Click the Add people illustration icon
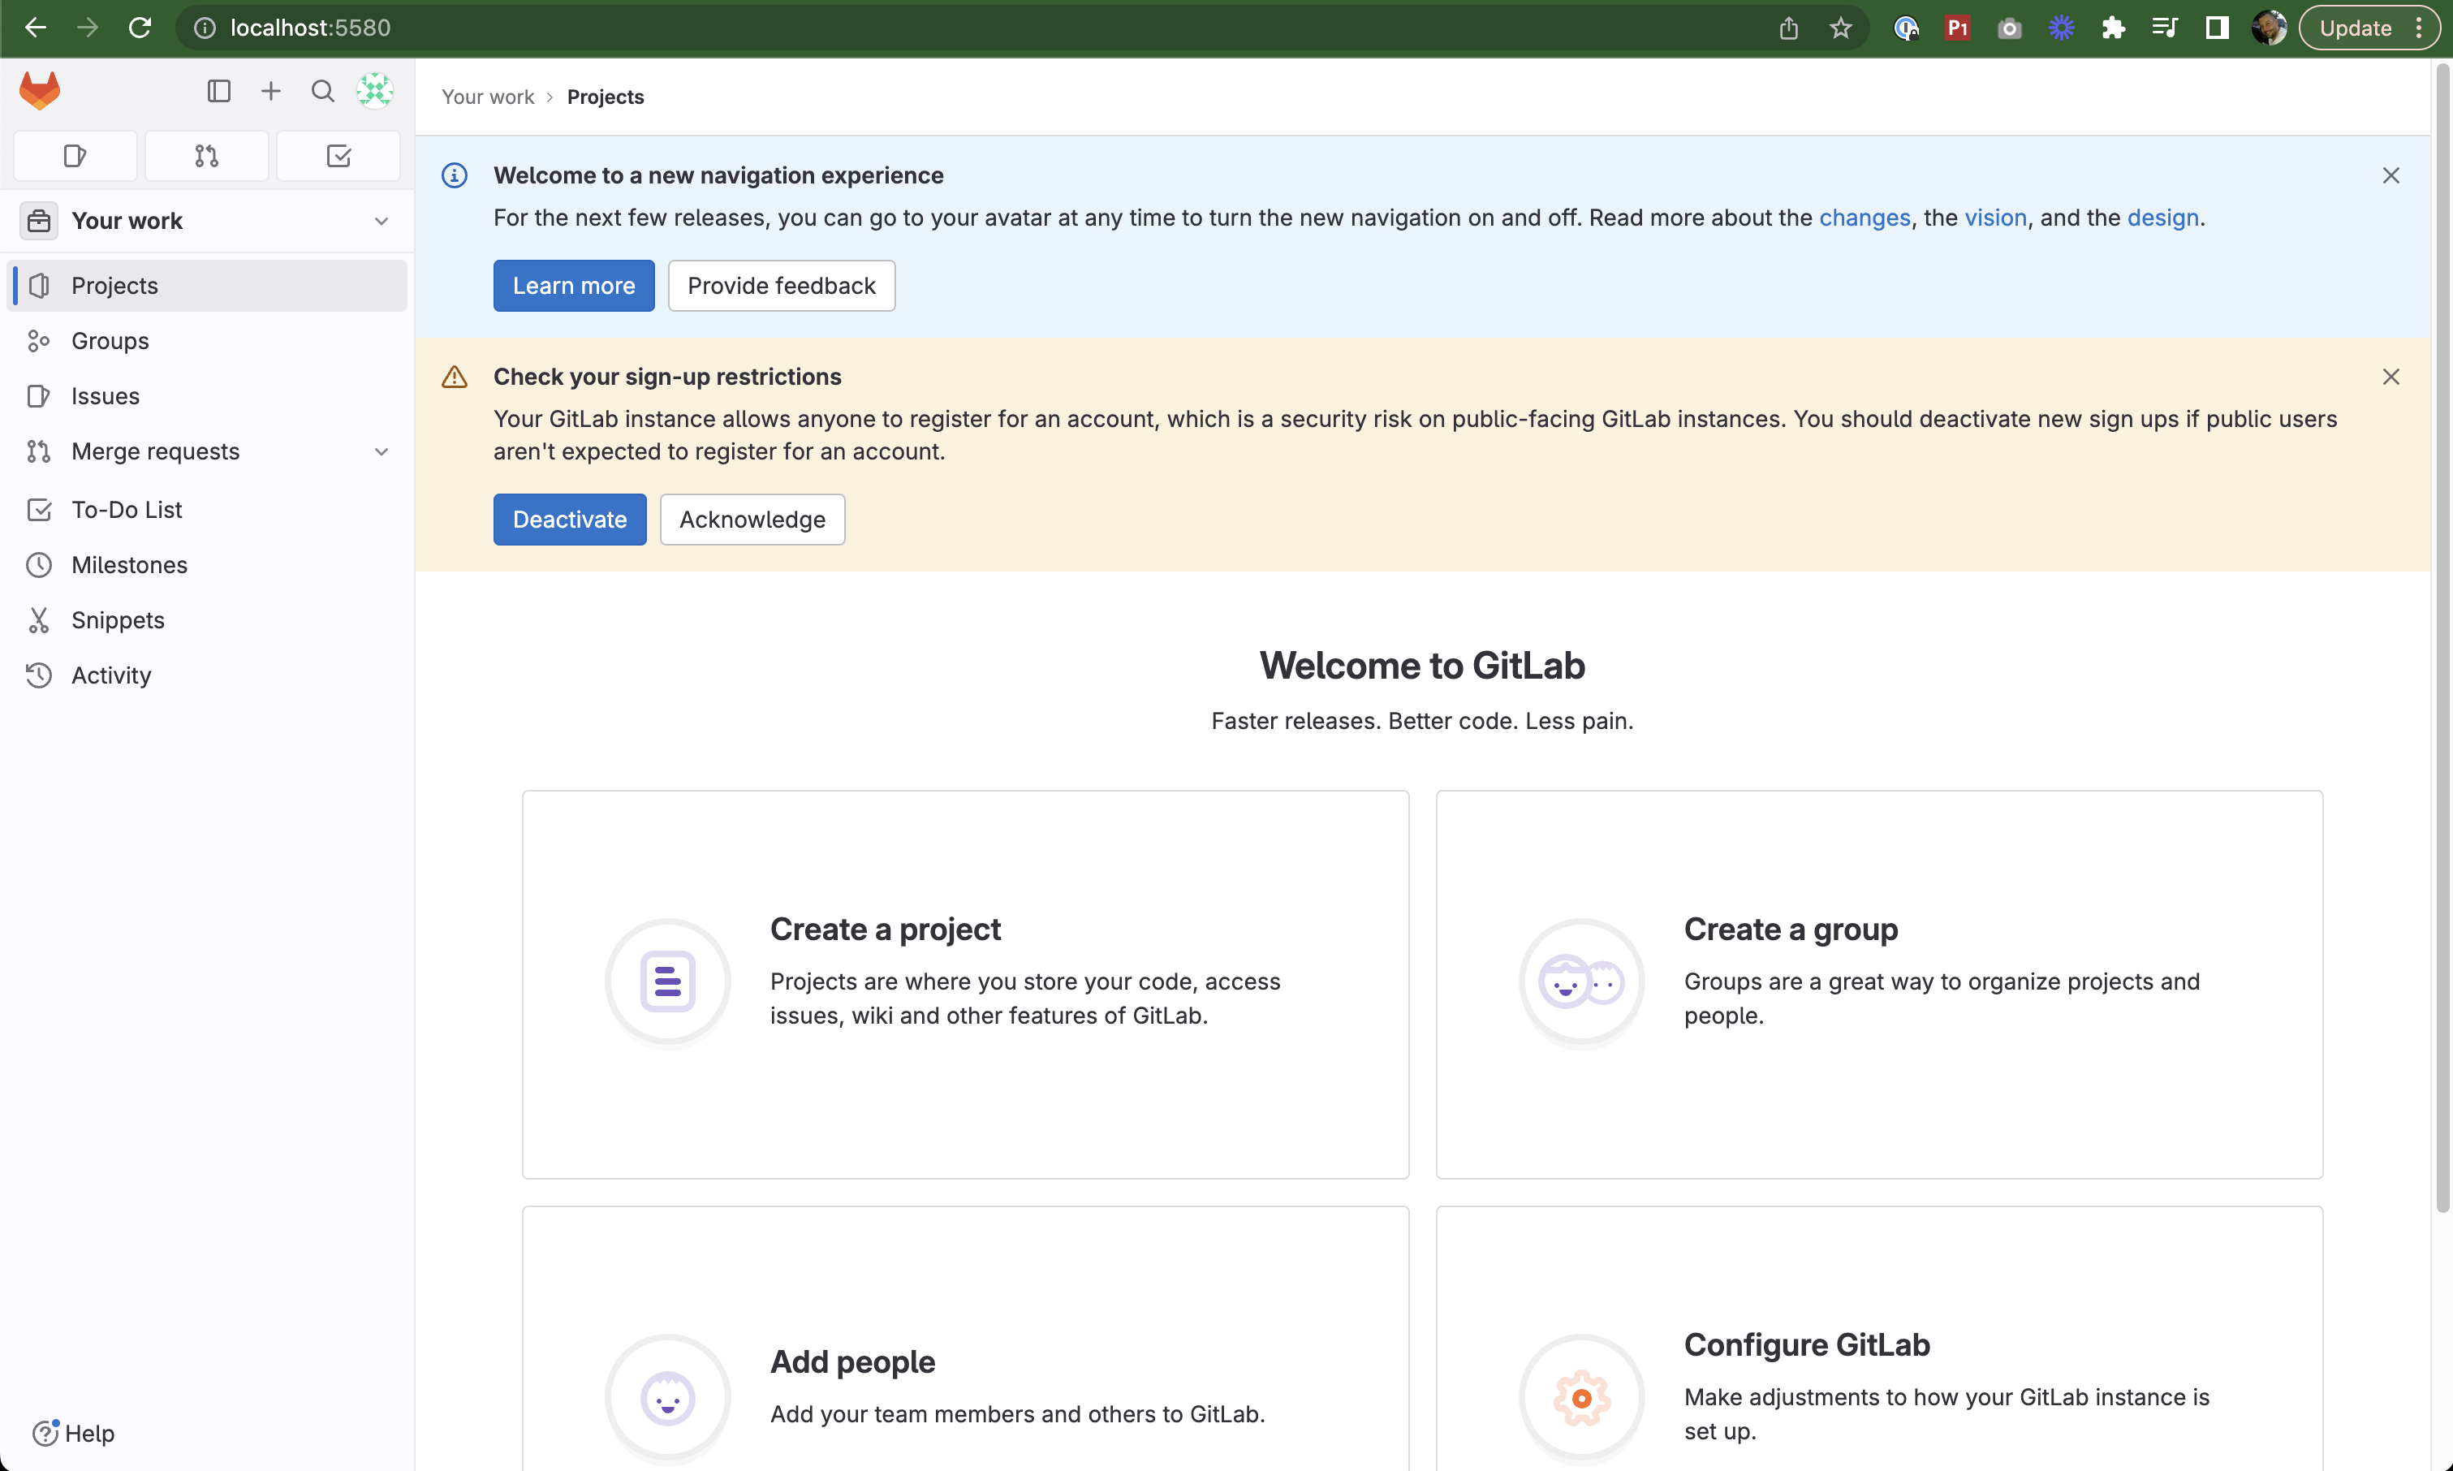This screenshot has width=2453, height=1471. 668,1399
